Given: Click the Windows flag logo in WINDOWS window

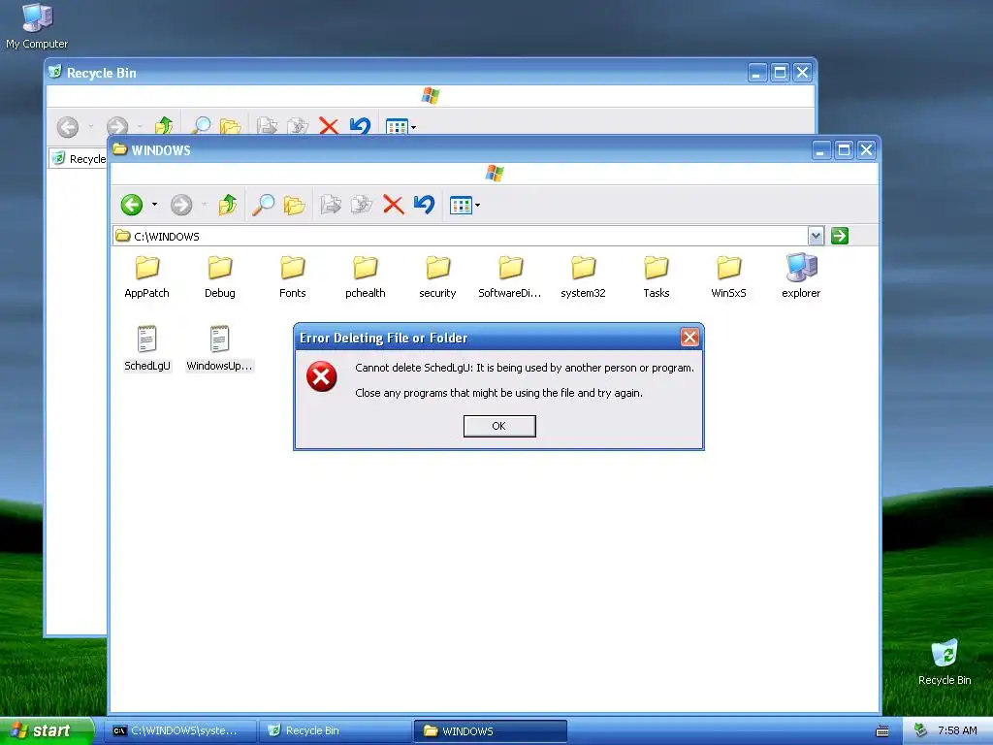Looking at the screenshot, I should click(x=495, y=173).
